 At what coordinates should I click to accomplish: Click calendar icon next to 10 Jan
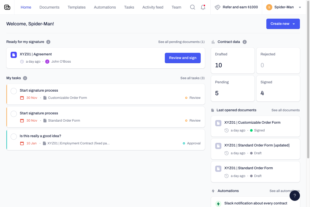coord(22,143)
